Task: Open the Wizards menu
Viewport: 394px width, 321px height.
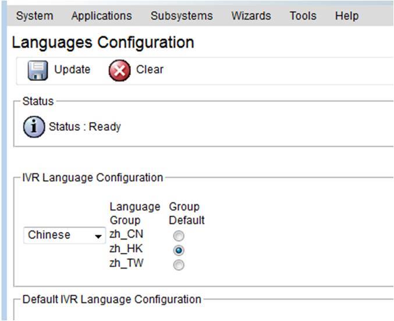Action: pyautogui.click(x=251, y=16)
